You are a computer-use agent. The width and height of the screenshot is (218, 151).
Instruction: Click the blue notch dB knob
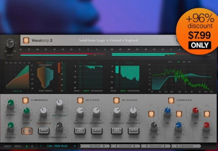click(x=167, y=112)
